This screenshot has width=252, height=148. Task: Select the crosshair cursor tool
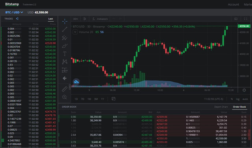pyautogui.click(x=65, y=21)
